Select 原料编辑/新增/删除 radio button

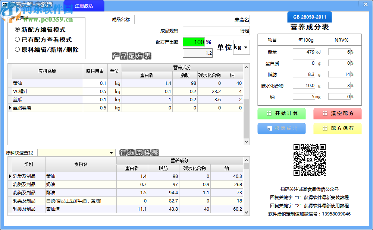[x=17, y=49]
